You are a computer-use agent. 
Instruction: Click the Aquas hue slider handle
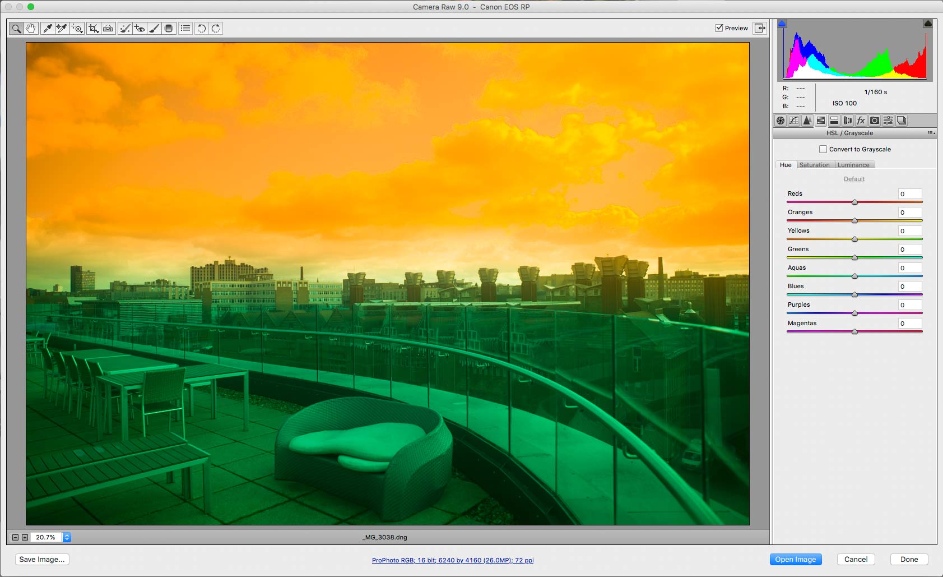[855, 276]
